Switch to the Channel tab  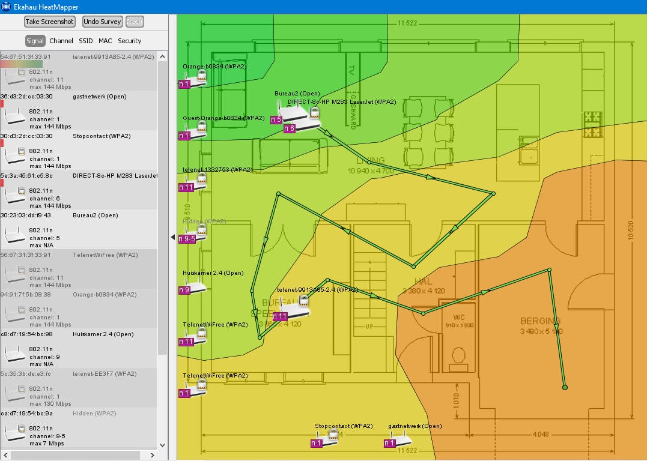coord(61,41)
